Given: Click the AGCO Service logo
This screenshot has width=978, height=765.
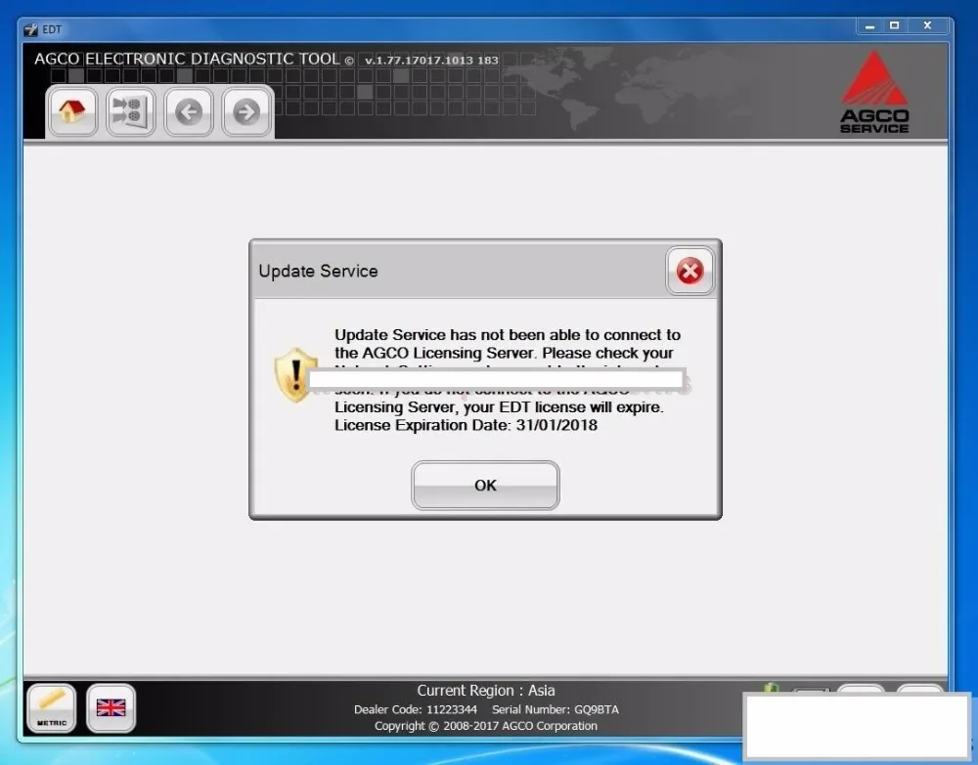Looking at the screenshot, I should pyautogui.click(x=874, y=92).
